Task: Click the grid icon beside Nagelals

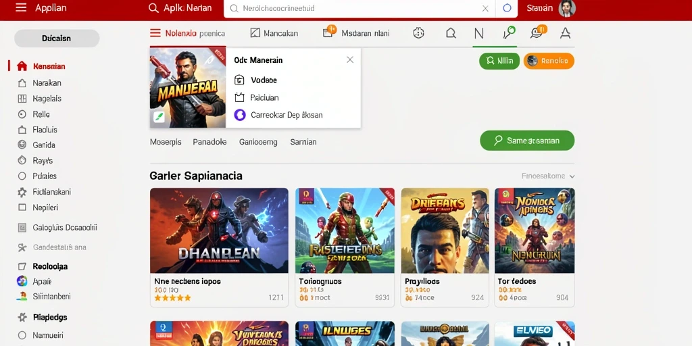Action: [22, 99]
